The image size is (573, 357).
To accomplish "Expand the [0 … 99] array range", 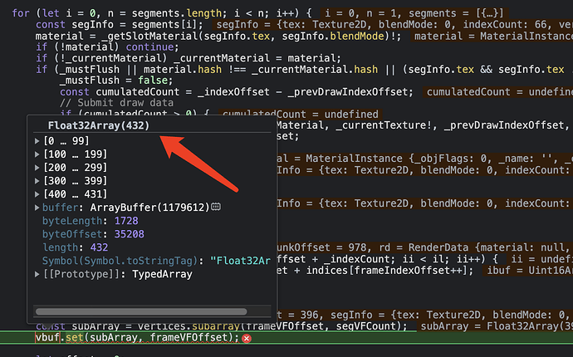I will pyautogui.click(x=37, y=140).
